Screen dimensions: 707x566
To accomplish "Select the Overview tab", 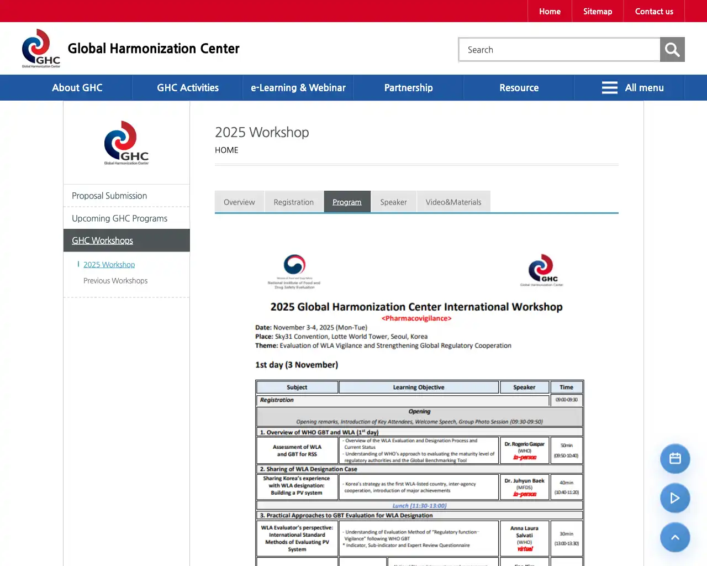I will tap(239, 202).
